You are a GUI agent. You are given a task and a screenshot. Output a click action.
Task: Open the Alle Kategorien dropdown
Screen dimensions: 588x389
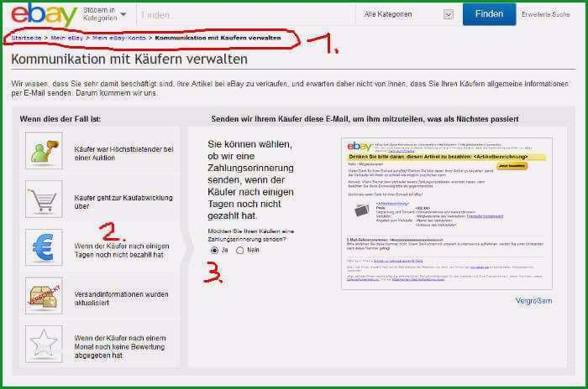pos(408,14)
